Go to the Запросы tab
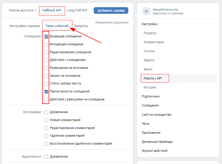This screenshot has height=164, width=222. coord(81,26)
